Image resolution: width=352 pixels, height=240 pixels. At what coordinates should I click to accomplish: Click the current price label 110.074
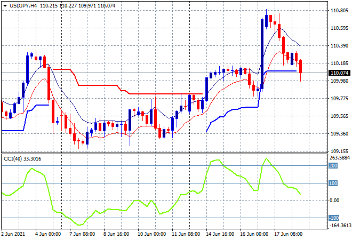tap(339, 73)
